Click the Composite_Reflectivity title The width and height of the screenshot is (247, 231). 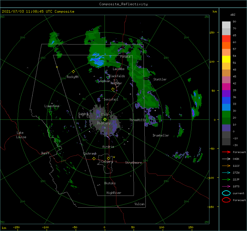123,4
